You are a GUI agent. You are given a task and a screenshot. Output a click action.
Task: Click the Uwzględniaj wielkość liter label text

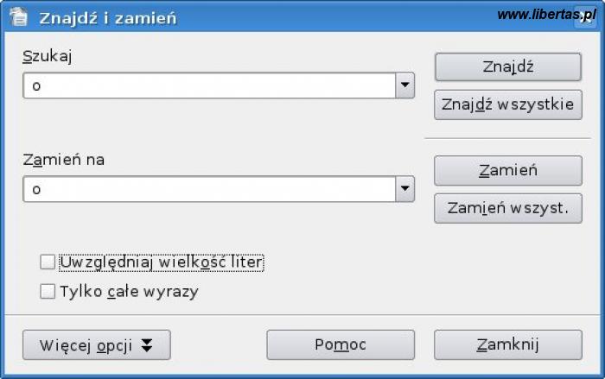pyautogui.click(x=161, y=262)
